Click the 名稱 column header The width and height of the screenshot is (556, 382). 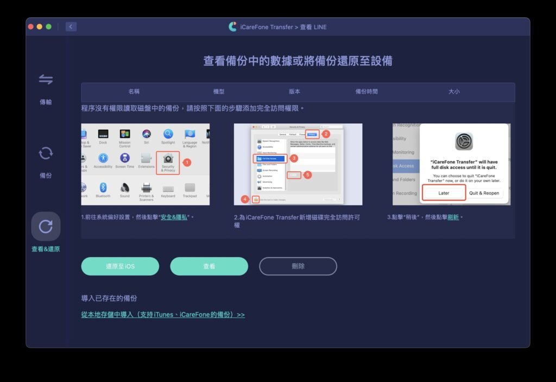coord(134,92)
